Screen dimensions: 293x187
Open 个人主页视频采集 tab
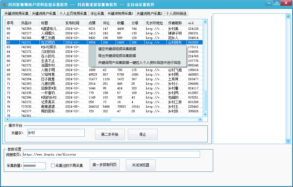(73, 14)
